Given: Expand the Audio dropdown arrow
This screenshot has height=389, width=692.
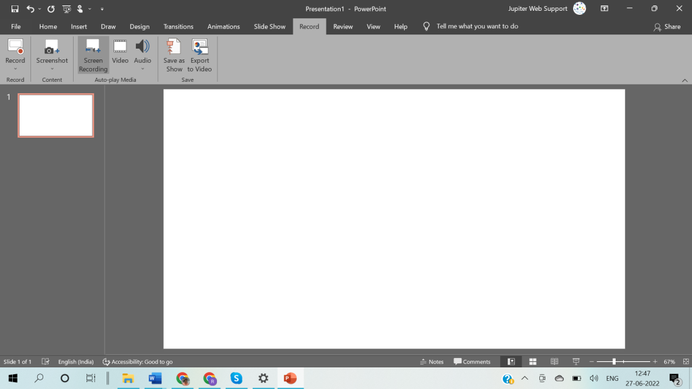Looking at the screenshot, I should point(143,69).
